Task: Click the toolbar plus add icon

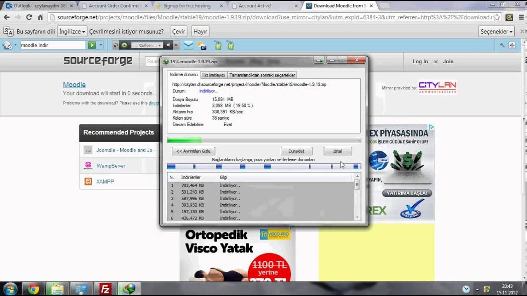Action: click(x=512, y=45)
